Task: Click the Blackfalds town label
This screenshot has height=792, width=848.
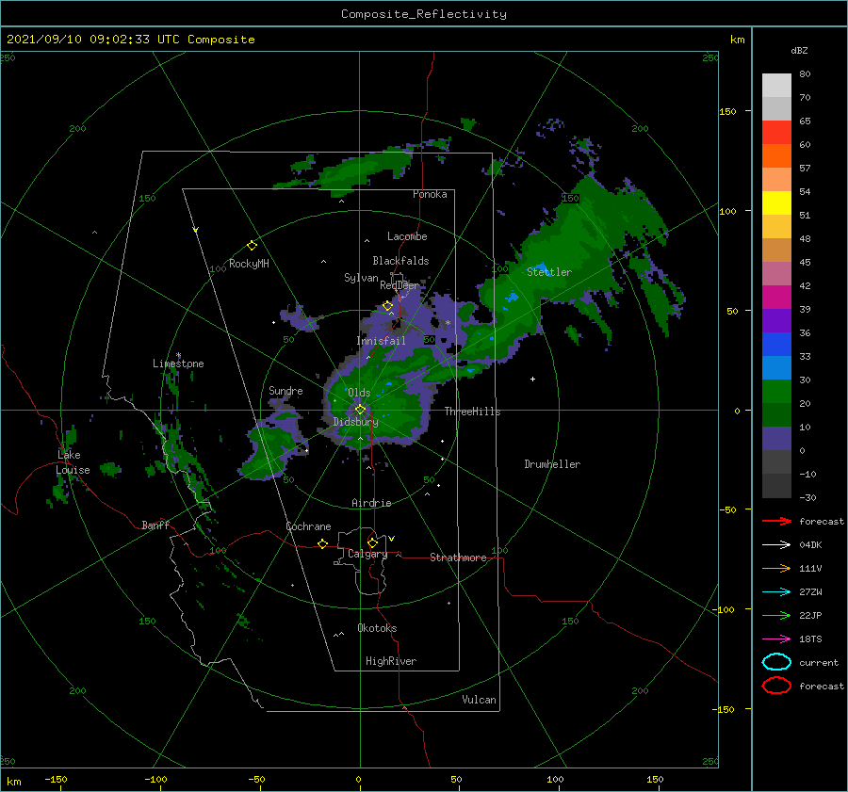Action: 400,261
